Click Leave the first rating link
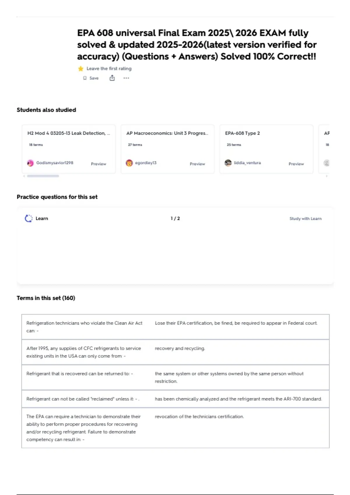350x495 pixels. coord(109,69)
